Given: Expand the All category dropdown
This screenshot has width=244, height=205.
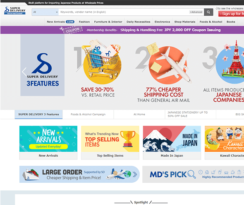Looking at the screenshot, I should [x=45, y=12].
